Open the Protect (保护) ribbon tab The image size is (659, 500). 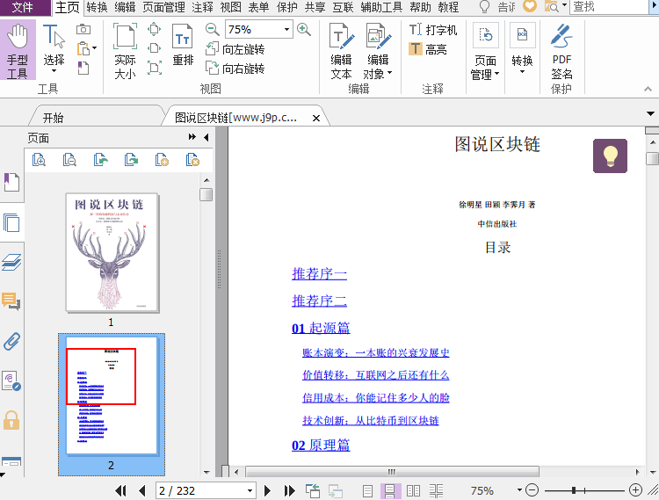[x=287, y=7]
